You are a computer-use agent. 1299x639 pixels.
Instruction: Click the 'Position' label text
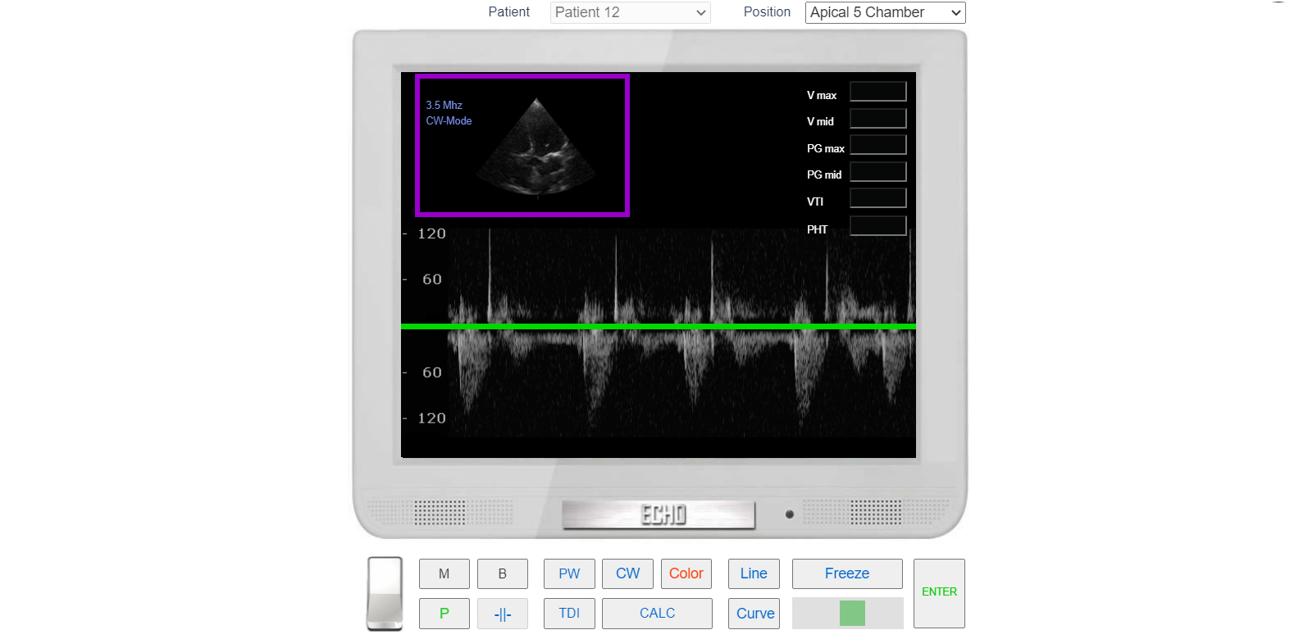tap(767, 12)
